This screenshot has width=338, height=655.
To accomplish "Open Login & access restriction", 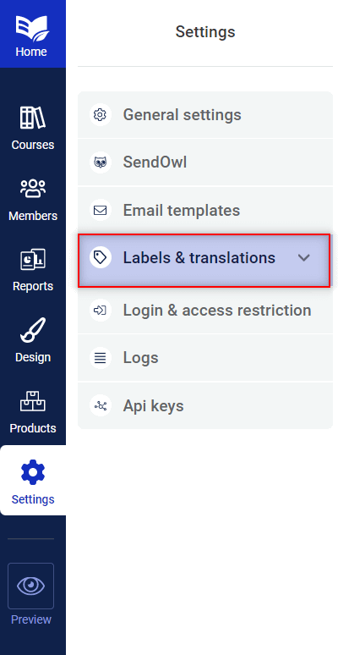I will coord(205,311).
